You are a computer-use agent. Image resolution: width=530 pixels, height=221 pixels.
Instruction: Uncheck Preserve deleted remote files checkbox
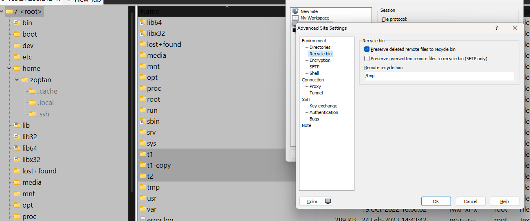coord(367,49)
